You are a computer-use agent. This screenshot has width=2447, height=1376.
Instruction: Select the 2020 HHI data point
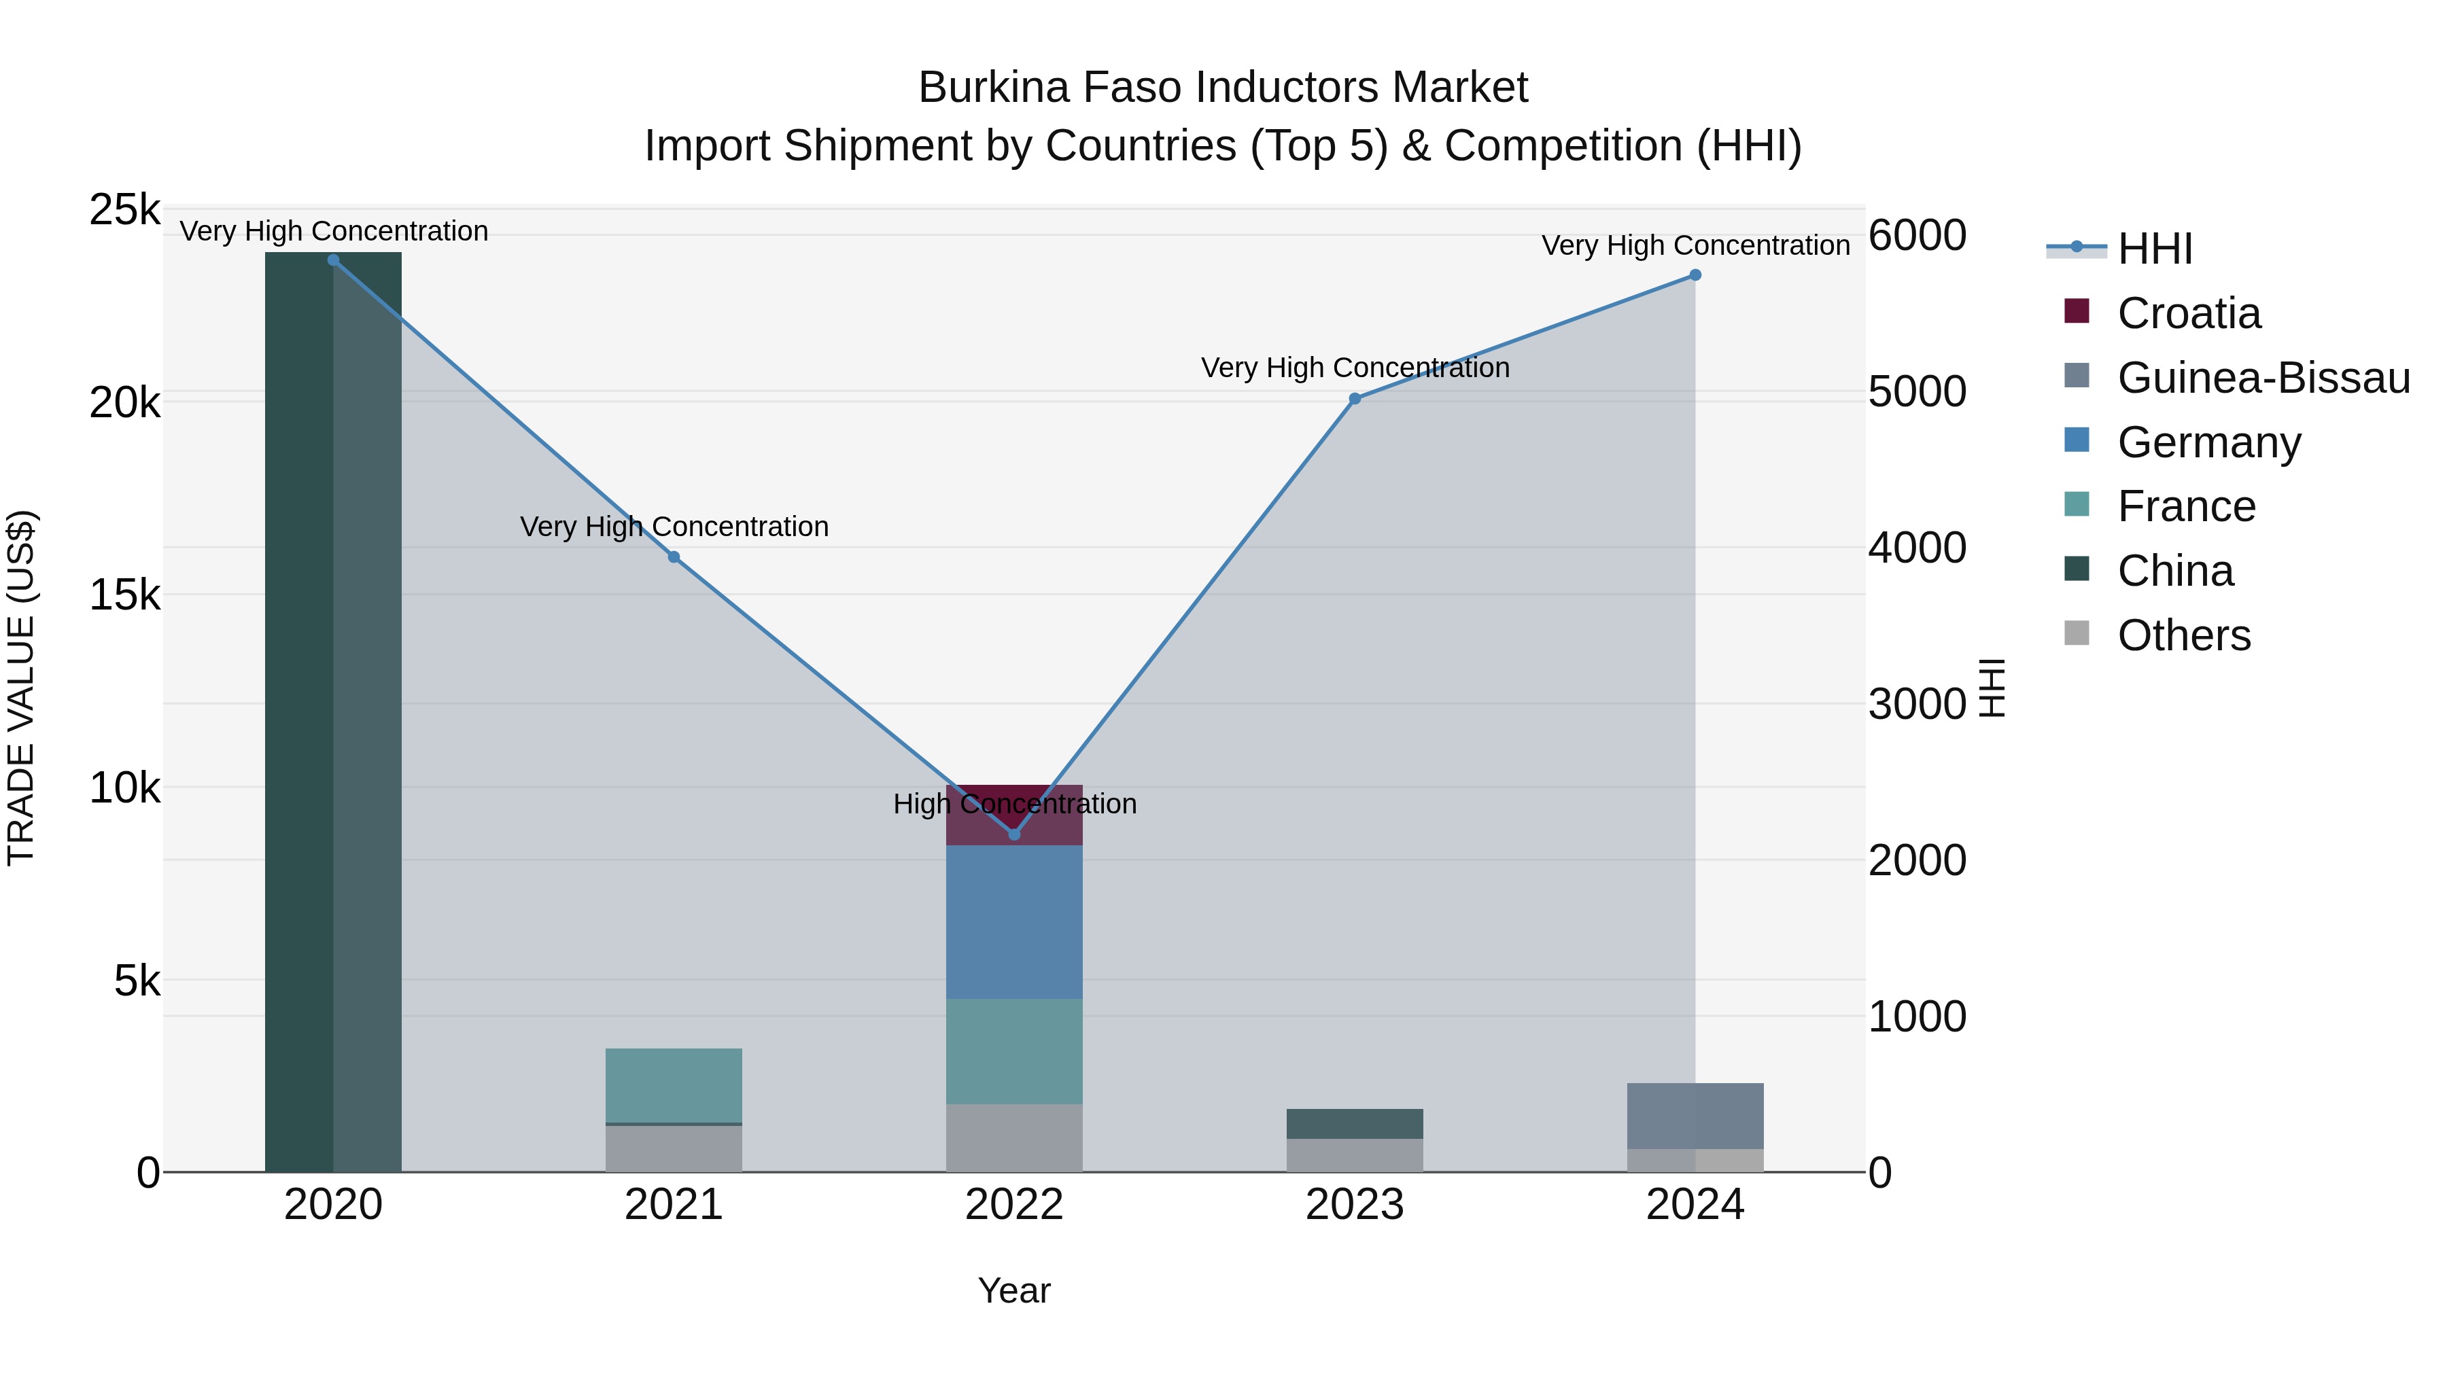pyautogui.click(x=334, y=260)
